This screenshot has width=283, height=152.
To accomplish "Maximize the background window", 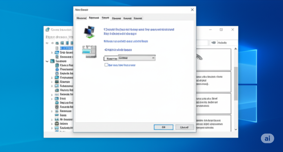I will (x=221, y=29).
